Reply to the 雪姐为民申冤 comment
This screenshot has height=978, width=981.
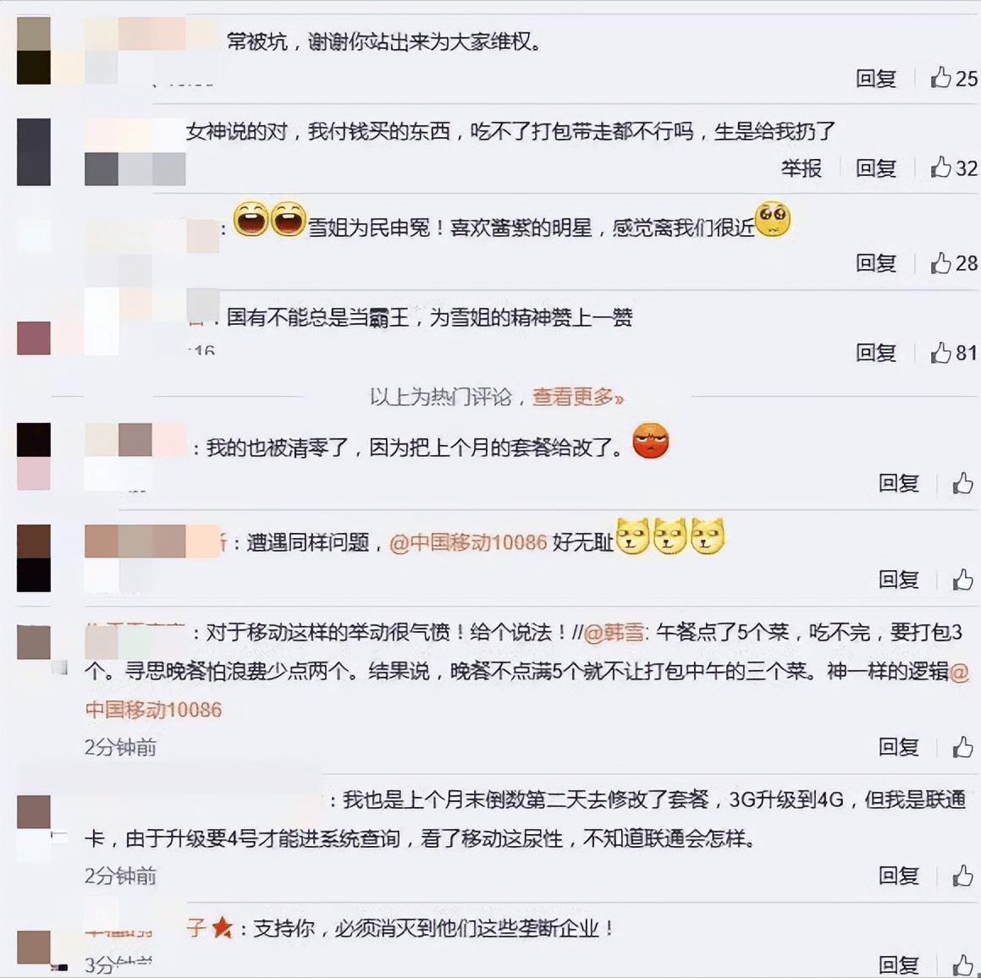click(876, 263)
